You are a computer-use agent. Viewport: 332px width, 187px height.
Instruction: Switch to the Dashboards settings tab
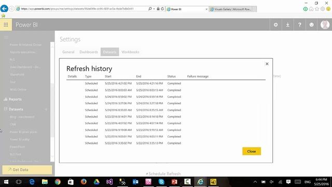coord(89,52)
